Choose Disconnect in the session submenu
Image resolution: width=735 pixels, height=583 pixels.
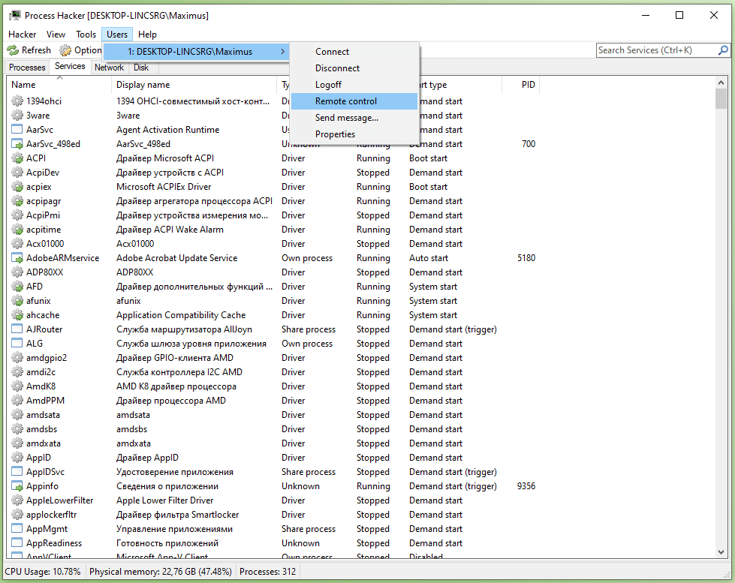coord(354,68)
